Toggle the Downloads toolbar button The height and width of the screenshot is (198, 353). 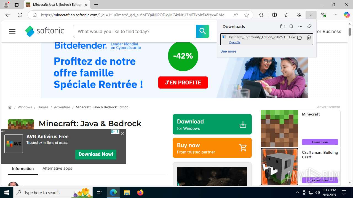pyautogui.click(x=311, y=15)
